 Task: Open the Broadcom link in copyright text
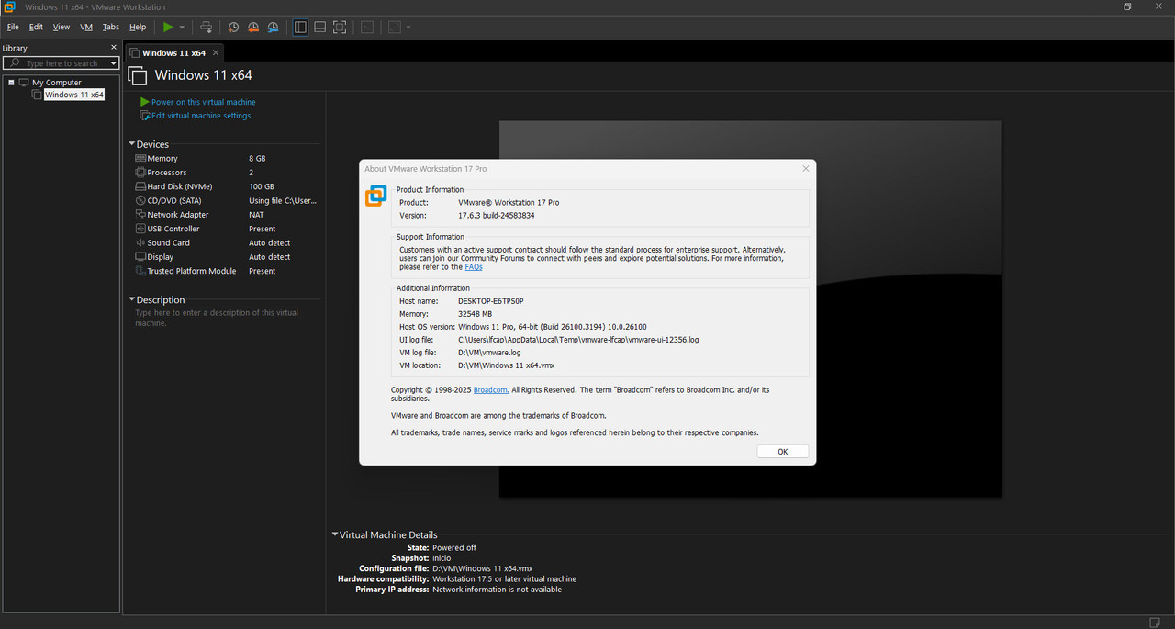tap(491, 390)
